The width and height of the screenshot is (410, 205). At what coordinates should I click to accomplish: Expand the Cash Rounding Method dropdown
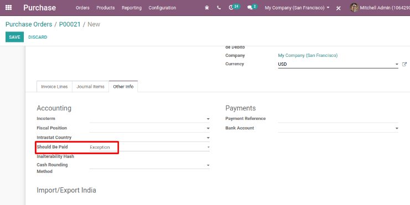click(208, 165)
